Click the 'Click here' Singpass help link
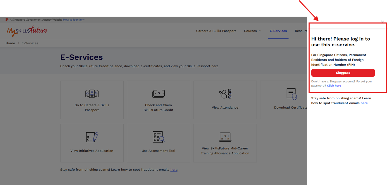 [x=334, y=86]
